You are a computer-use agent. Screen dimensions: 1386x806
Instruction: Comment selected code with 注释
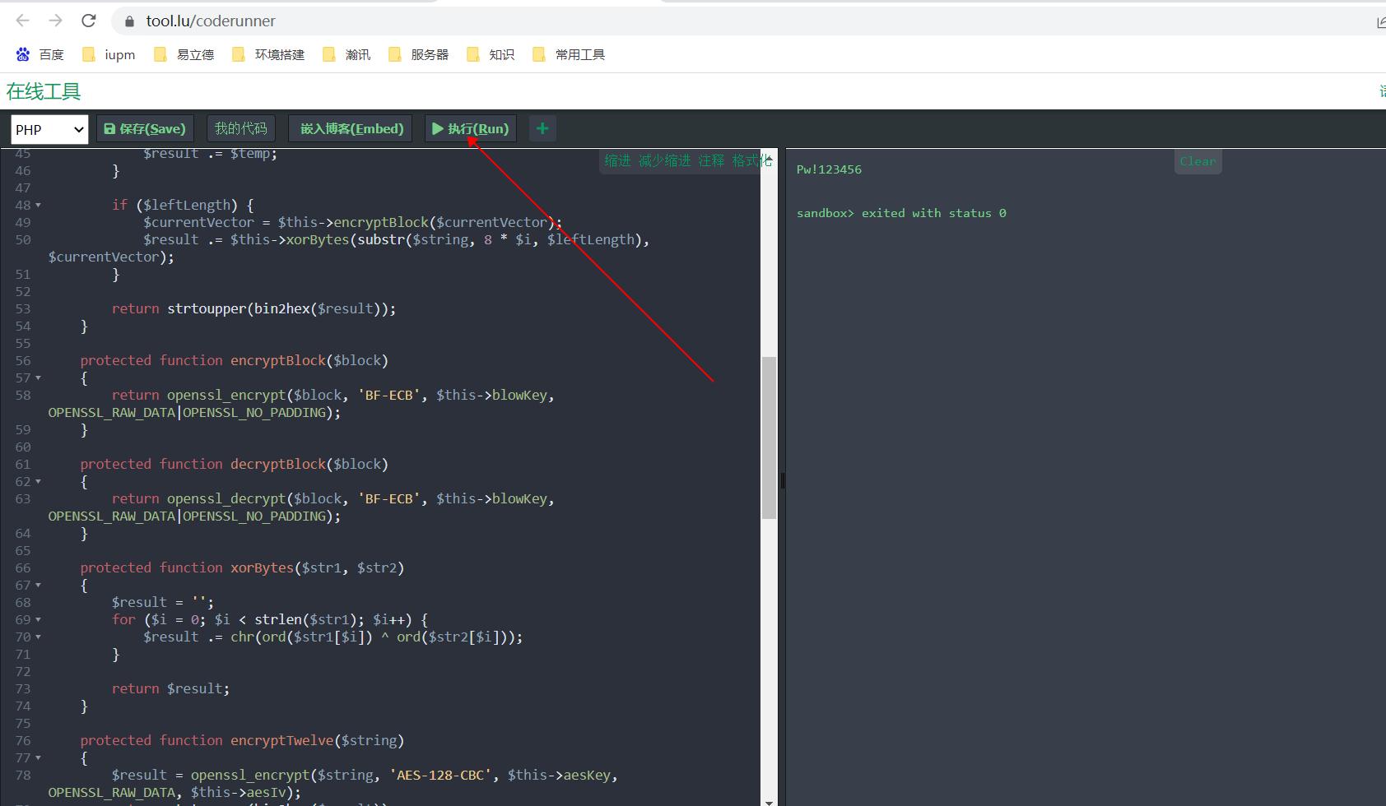click(710, 160)
